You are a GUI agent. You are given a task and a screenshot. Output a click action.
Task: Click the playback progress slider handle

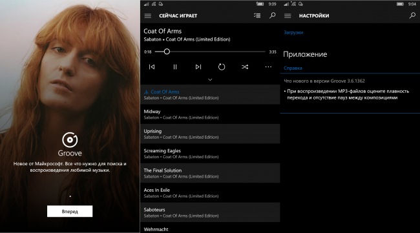167,52
